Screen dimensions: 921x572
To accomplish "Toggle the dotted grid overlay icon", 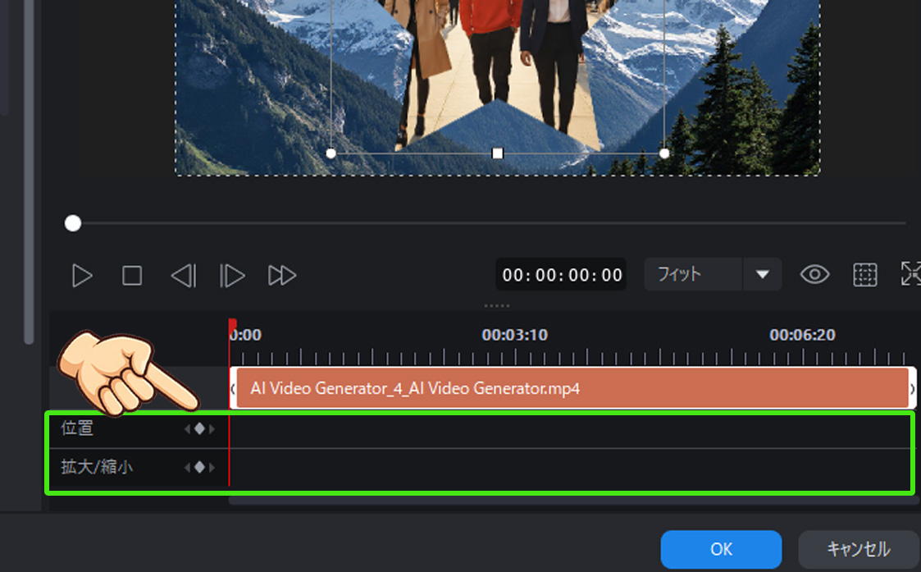I will [x=864, y=275].
